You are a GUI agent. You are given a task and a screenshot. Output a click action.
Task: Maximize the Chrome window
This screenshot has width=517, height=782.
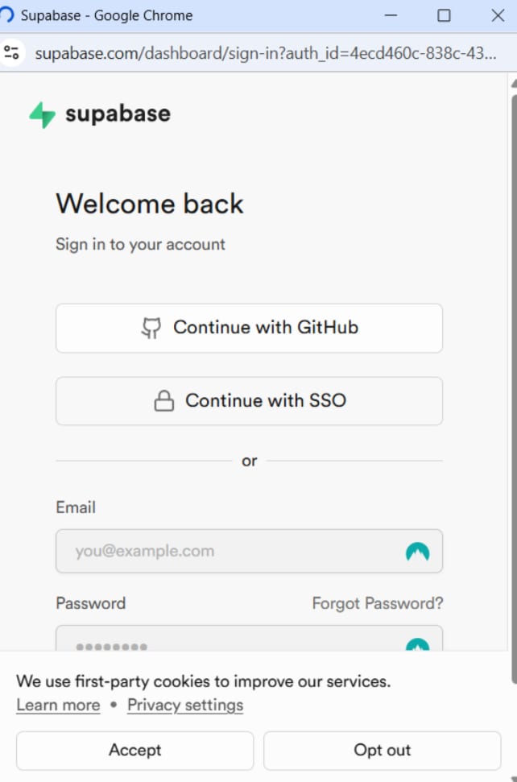444,15
